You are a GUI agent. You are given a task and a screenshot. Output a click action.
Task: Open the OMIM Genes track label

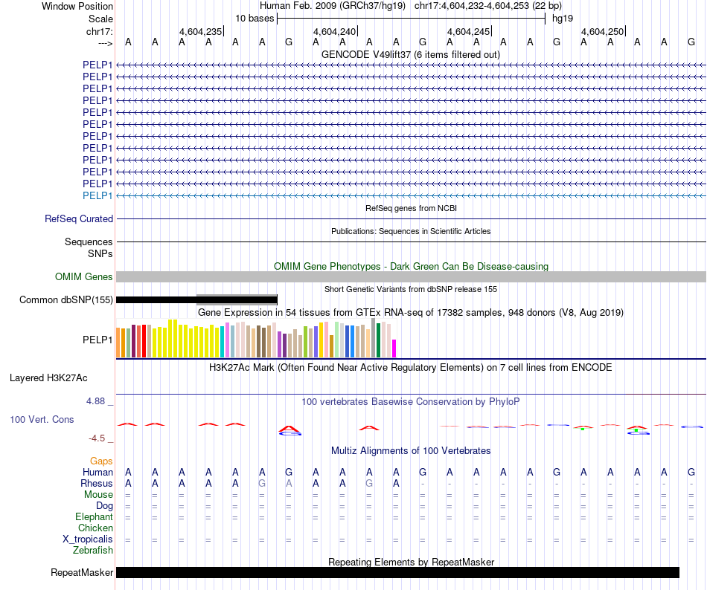(83, 276)
